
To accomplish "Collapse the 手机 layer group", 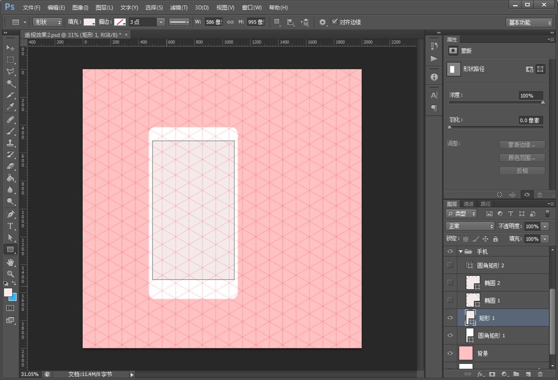I will point(460,251).
